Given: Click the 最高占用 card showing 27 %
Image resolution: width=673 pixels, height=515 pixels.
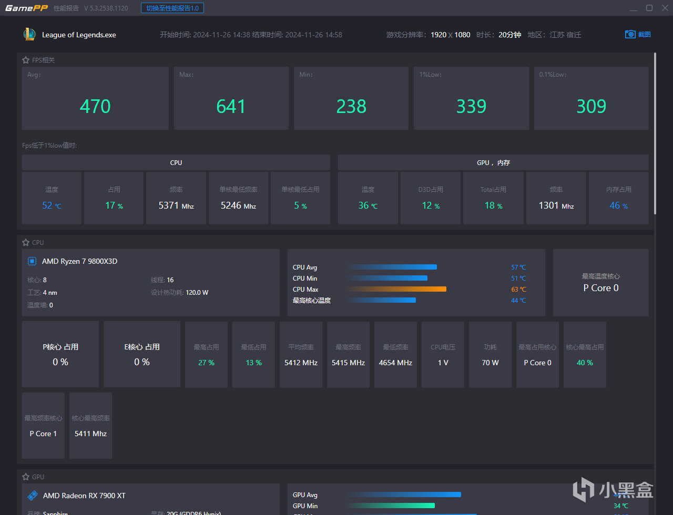Looking at the screenshot, I should point(206,355).
